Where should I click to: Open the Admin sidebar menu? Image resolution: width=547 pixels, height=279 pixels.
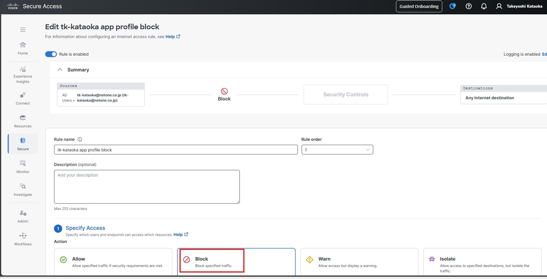click(23, 216)
